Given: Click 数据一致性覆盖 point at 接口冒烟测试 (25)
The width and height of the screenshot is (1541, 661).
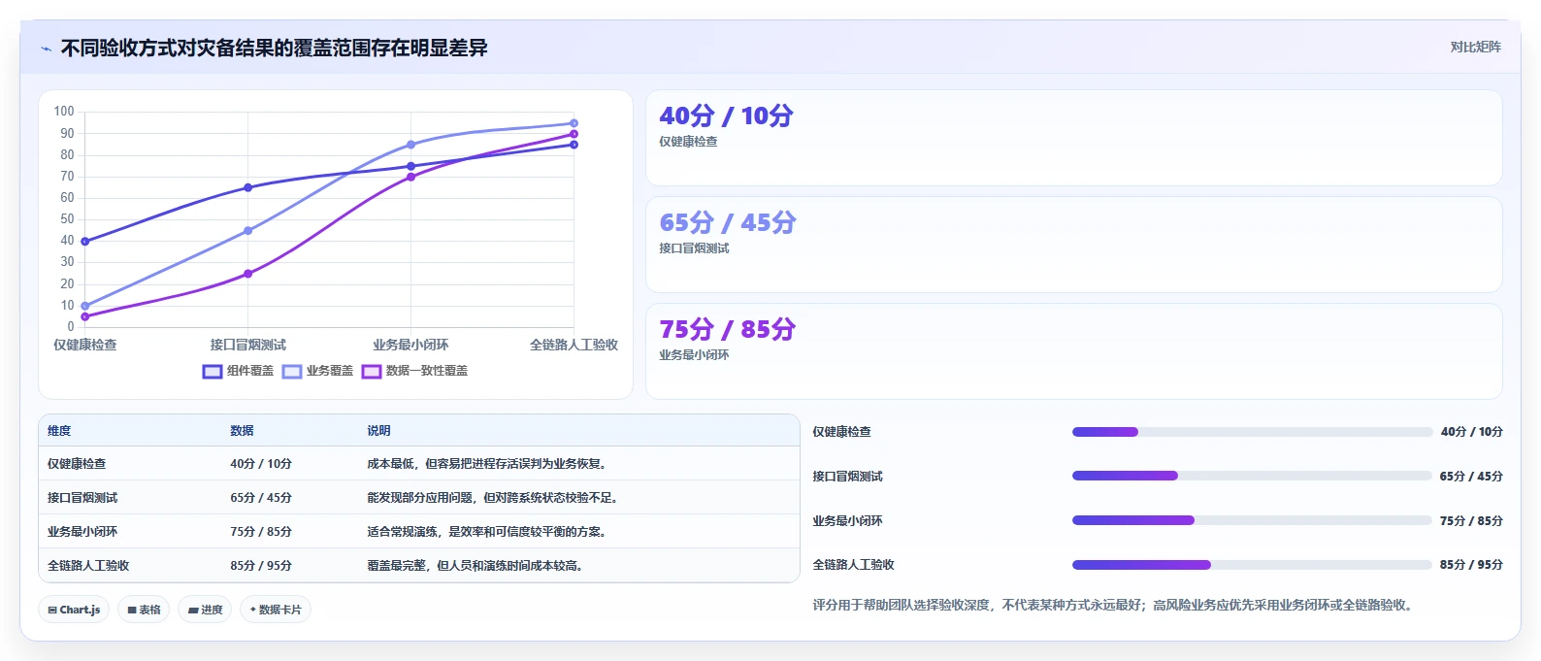Looking at the screenshot, I should 247,274.
